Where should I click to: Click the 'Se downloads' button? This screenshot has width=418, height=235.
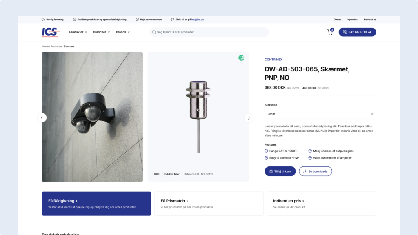click(x=316, y=171)
